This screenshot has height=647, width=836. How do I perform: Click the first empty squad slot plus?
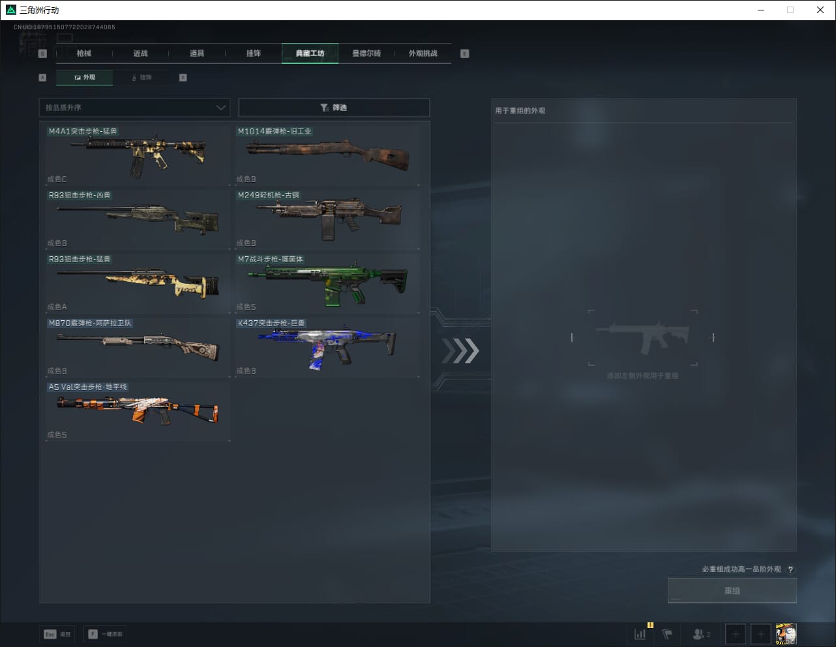[736, 633]
